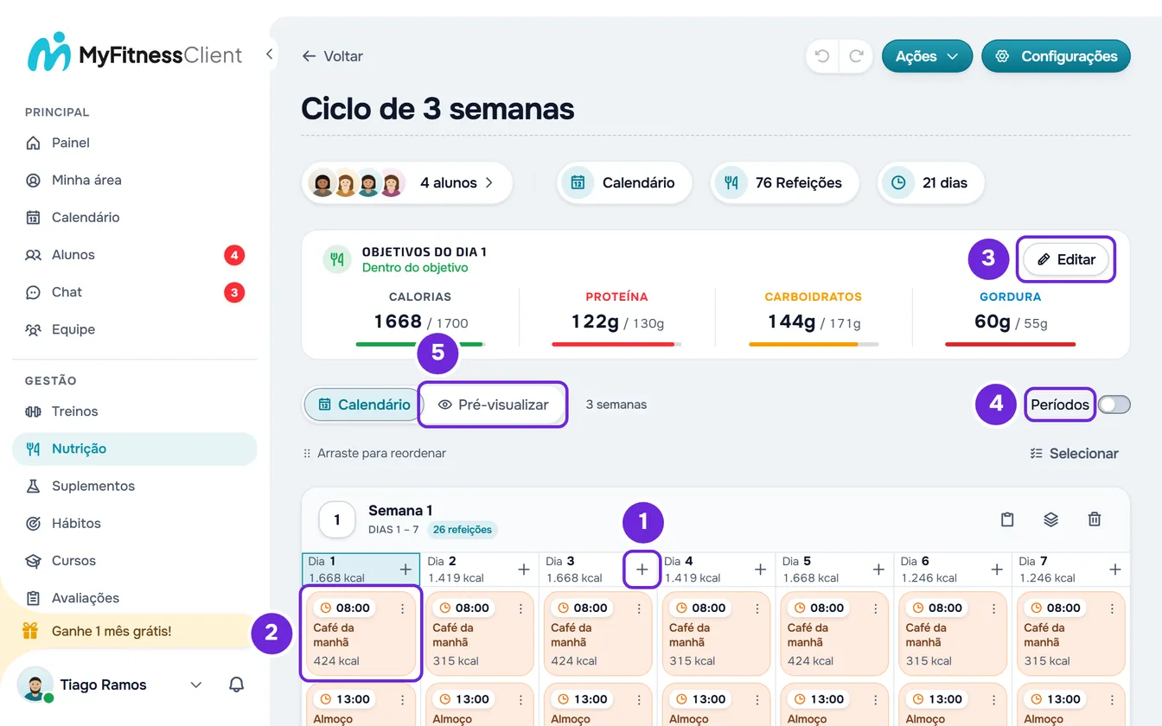Screen dimensions: 1162x726
Task: Click the Suplementos flask icon
Action: point(33,486)
